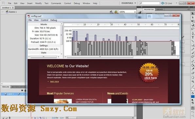
Task: Open the CS Live dropdown arrow
Action: 176,3
